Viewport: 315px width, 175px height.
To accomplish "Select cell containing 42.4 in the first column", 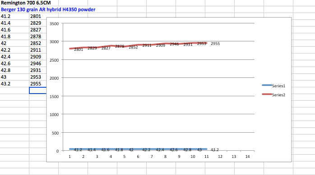I will 14,57.
